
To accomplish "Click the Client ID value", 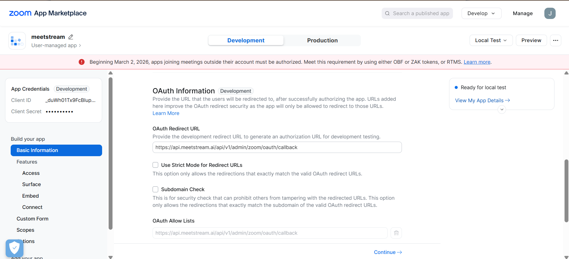I will 70,100.
